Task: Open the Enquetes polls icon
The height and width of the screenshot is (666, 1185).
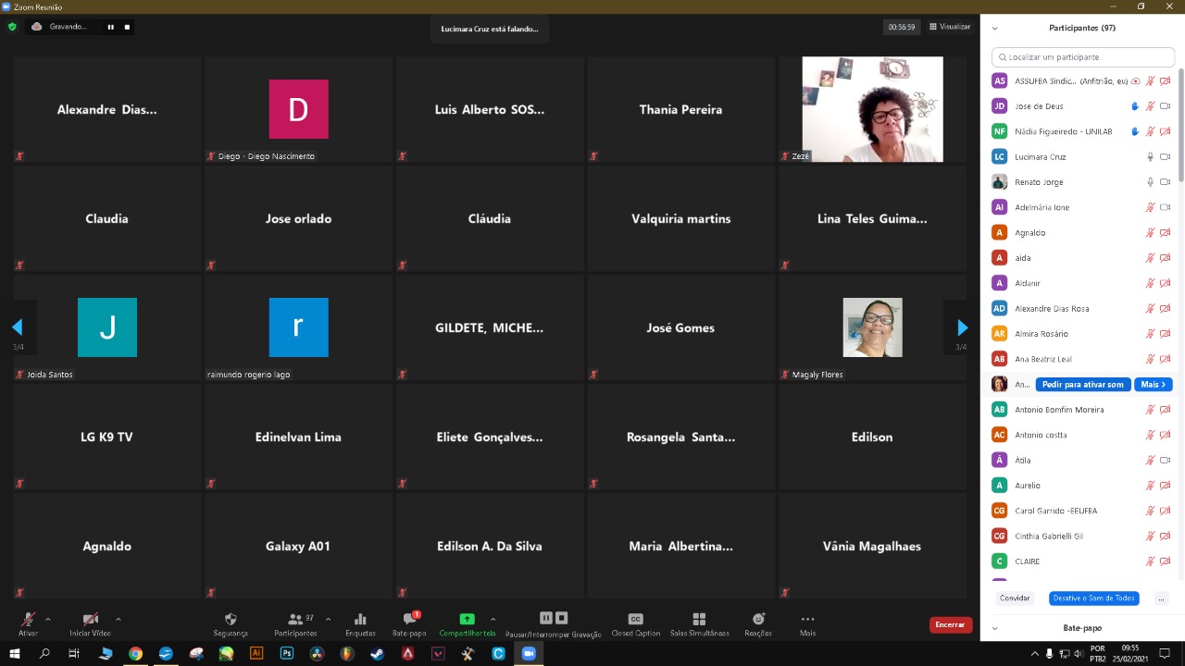Action: [360, 619]
